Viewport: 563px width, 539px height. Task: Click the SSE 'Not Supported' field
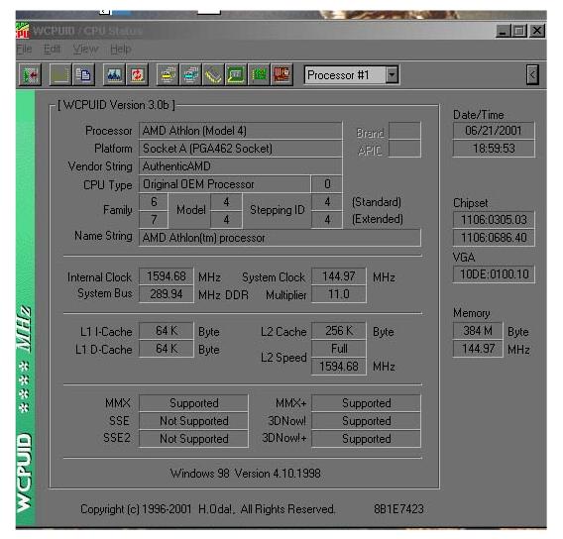click(x=193, y=421)
